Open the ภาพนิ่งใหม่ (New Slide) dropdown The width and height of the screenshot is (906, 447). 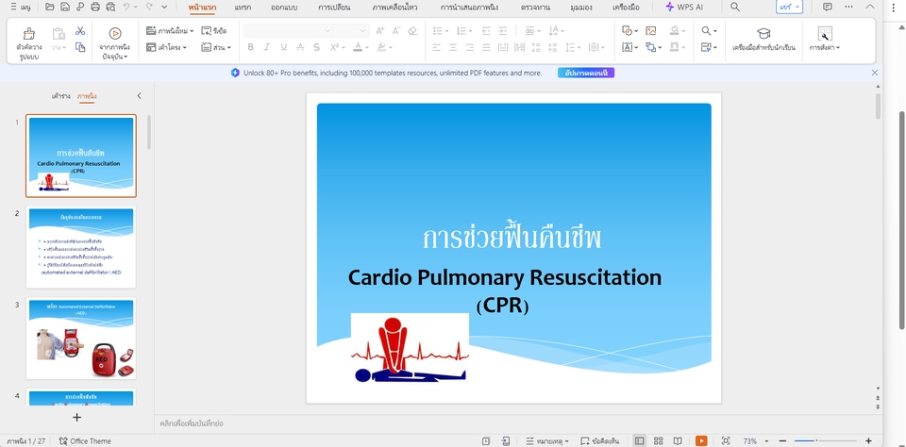click(170, 30)
